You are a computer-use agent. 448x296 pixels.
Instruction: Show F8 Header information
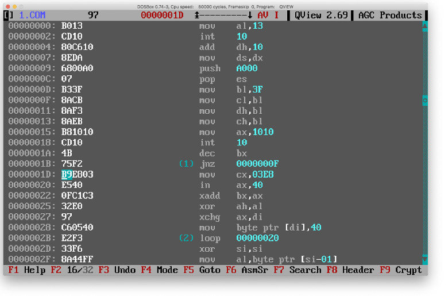pos(350,270)
